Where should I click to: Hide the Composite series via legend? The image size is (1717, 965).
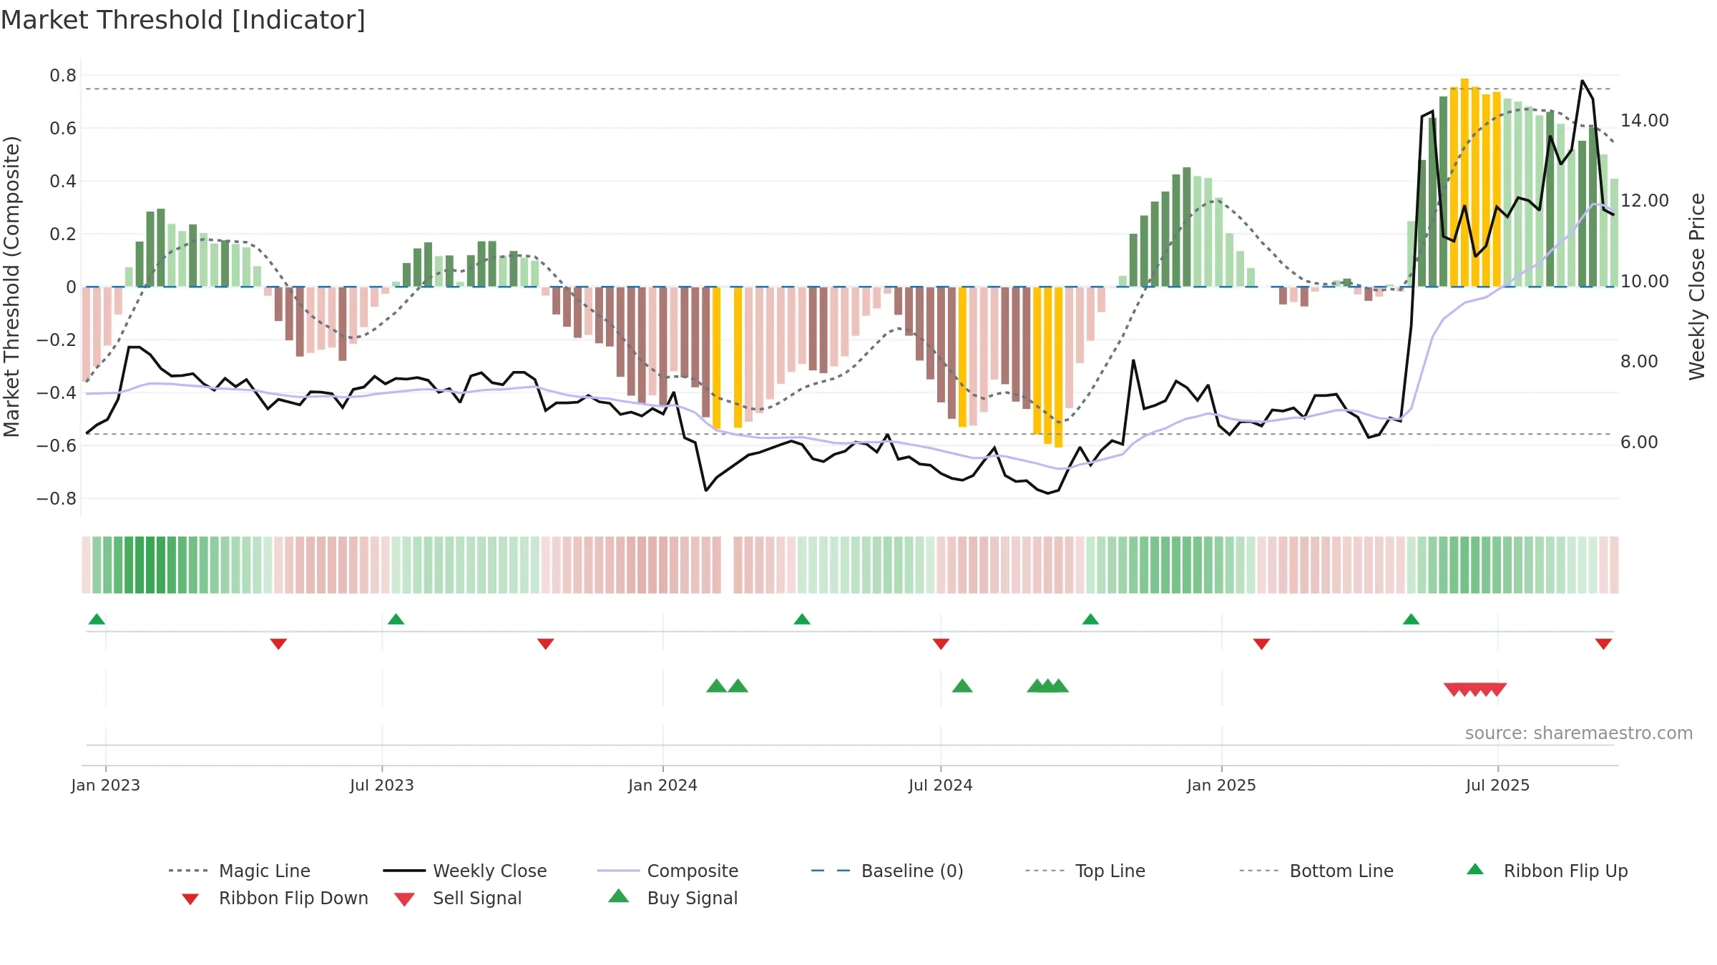pyautogui.click(x=667, y=871)
